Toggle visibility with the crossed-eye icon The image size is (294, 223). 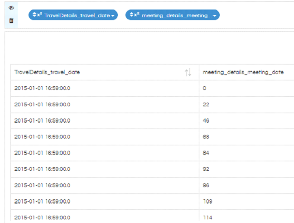tap(11, 8)
